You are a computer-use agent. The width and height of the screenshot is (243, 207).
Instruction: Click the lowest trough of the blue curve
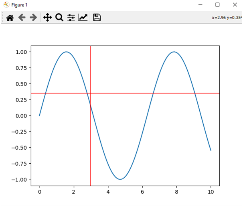coord(120,179)
